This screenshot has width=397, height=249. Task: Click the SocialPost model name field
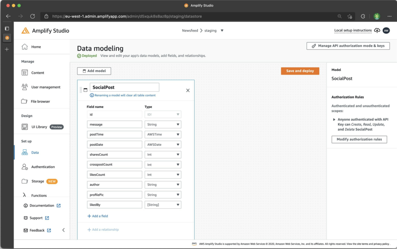[x=124, y=87]
